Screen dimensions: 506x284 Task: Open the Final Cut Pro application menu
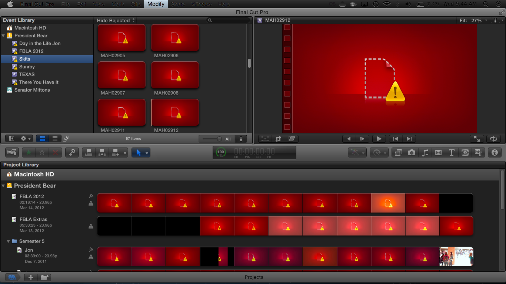[x=37, y=4]
